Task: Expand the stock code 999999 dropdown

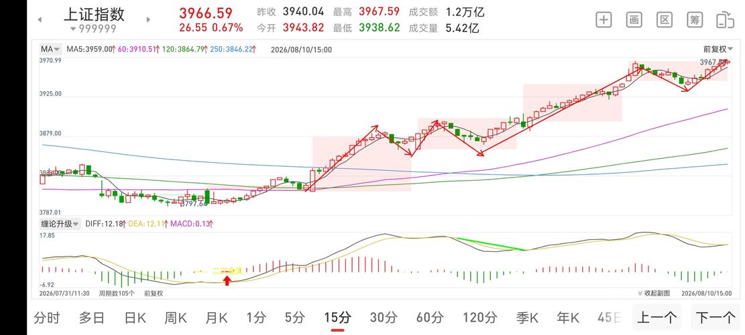Action: coord(93,28)
